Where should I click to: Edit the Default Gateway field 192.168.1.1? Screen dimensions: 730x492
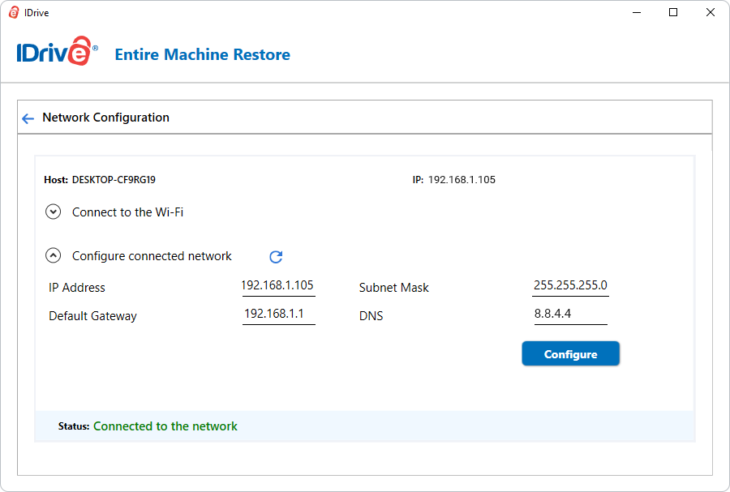pos(278,314)
